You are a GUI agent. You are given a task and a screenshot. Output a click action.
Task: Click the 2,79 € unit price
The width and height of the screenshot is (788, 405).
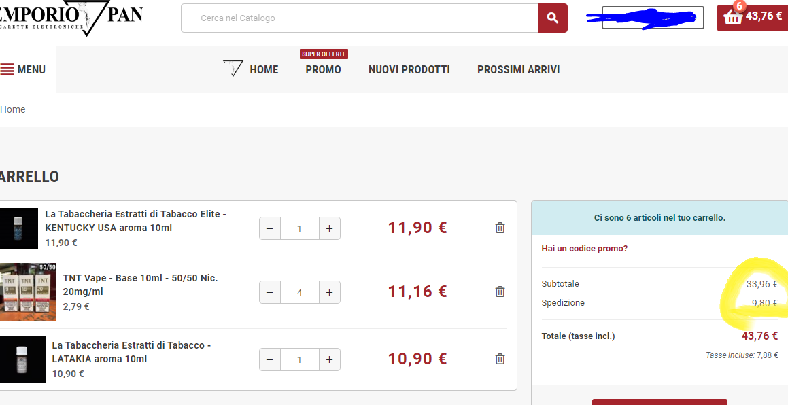click(76, 306)
